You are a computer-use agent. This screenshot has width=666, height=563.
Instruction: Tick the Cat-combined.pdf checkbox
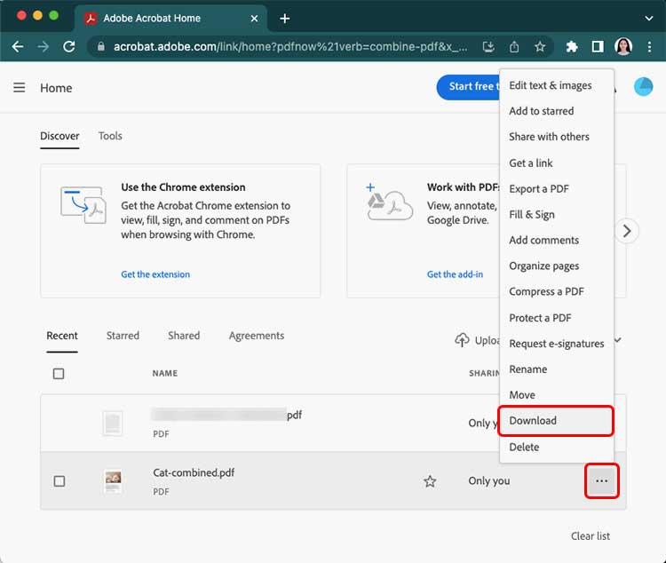(59, 481)
